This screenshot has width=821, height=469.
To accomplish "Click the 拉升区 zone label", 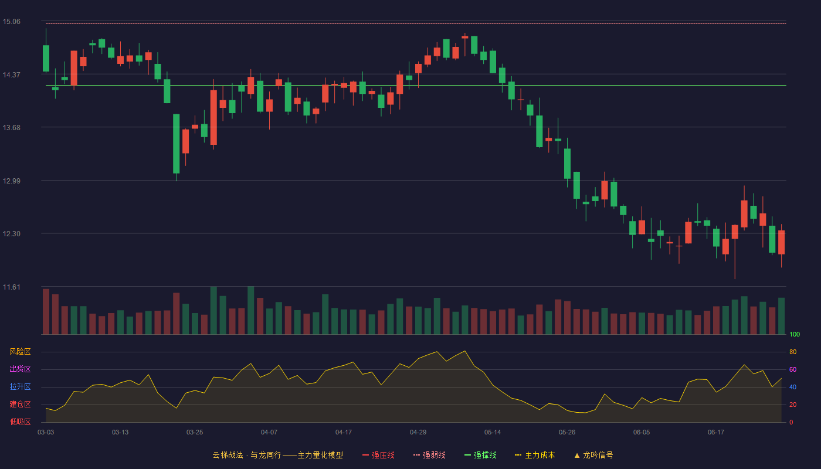I will (20, 387).
